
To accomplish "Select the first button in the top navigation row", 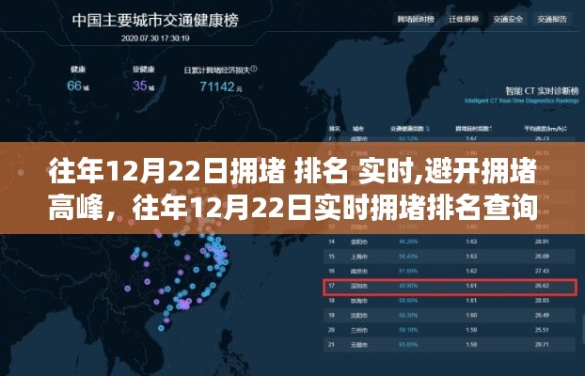I will 416,18.
